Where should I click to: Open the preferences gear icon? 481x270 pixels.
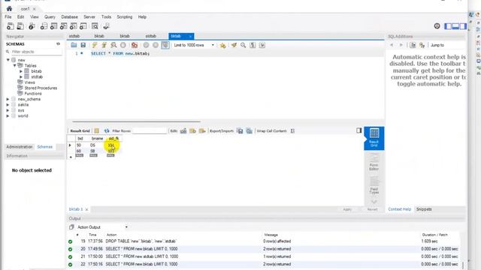click(x=437, y=26)
